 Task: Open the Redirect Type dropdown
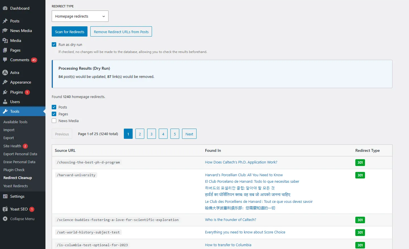(80, 16)
